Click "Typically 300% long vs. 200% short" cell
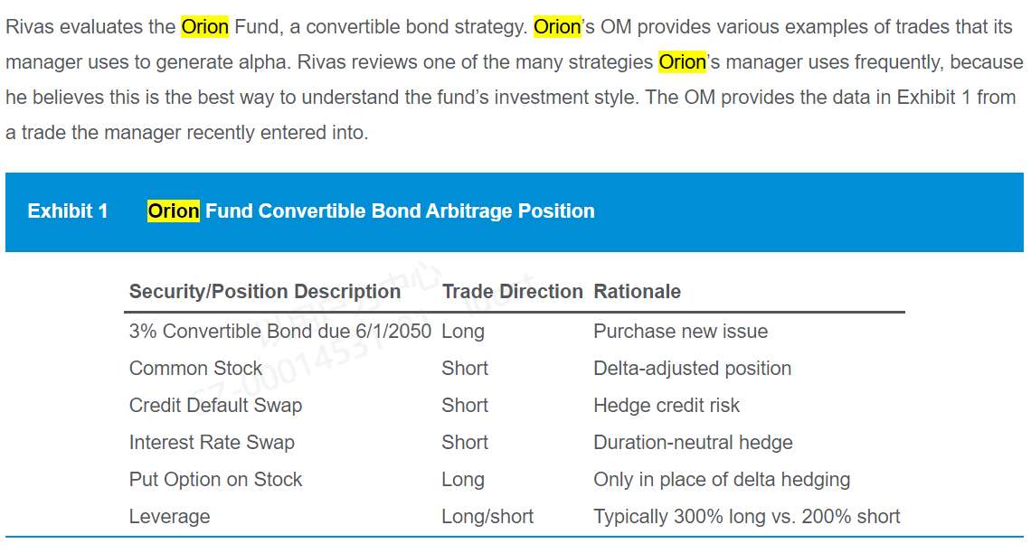This screenshot has width=1031, height=553. [x=746, y=517]
